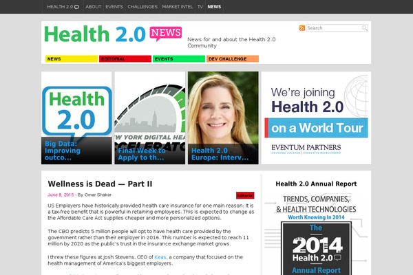
Task: Open the EVENTS item in top bar
Action: (114, 7)
